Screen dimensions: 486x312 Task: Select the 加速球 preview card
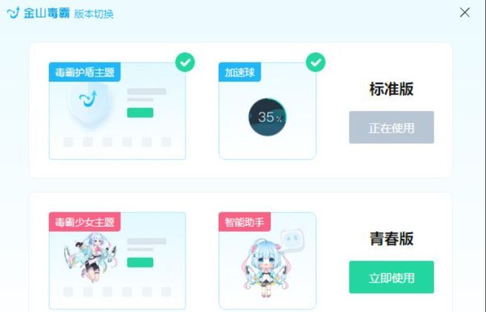click(x=267, y=111)
